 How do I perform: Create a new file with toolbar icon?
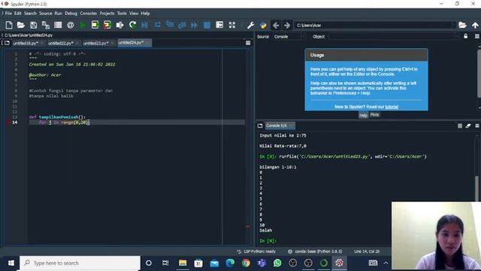8,25
